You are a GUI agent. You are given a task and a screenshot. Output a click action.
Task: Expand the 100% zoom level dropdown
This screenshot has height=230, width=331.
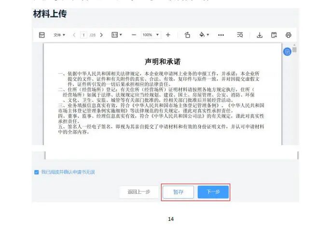150,35
